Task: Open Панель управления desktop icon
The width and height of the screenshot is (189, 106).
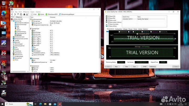Action: pyautogui.click(x=4, y=35)
